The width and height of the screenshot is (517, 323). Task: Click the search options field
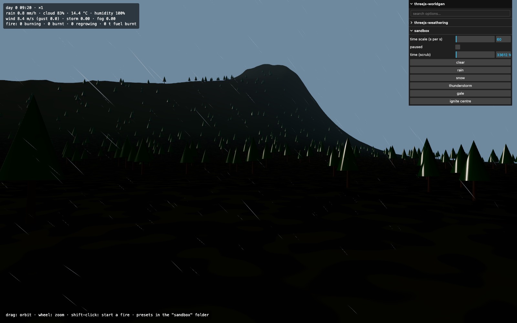(x=460, y=14)
